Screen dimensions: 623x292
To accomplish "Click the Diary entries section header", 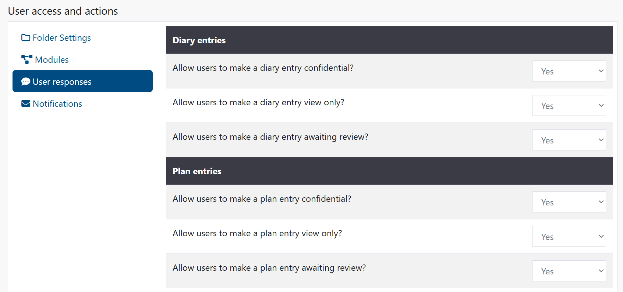I will click(199, 40).
